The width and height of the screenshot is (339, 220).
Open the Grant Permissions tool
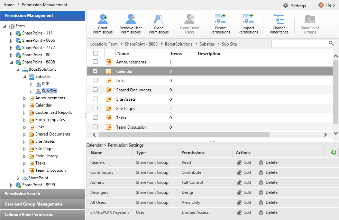tap(102, 24)
